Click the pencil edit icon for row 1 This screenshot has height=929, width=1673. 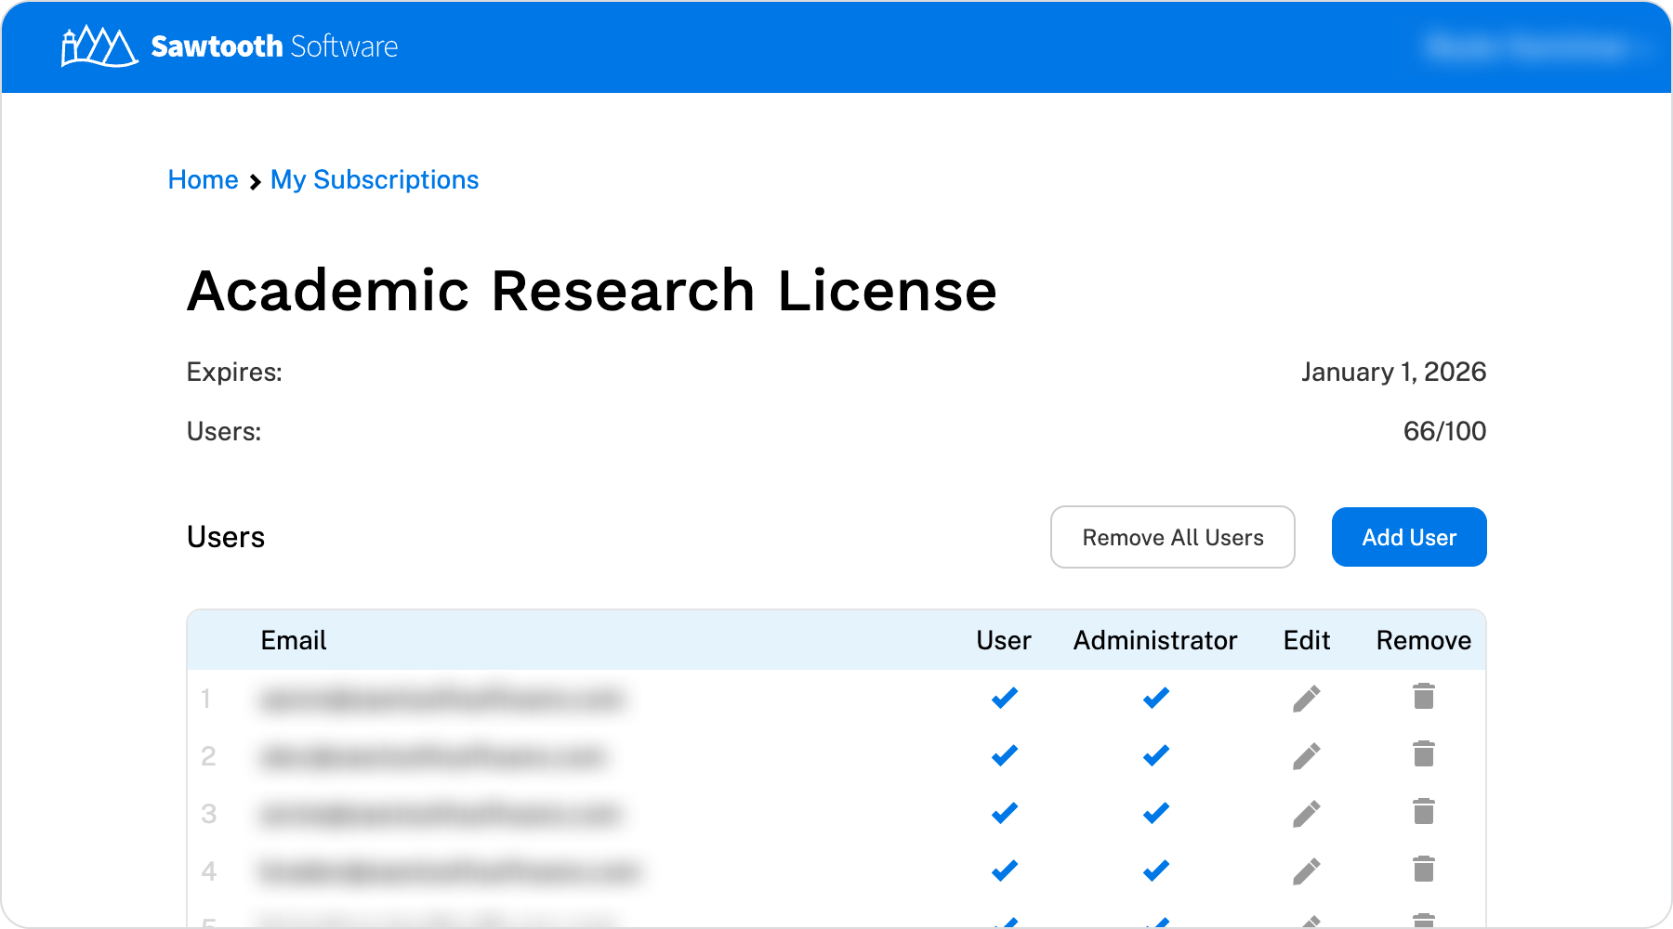pos(1306,699)
